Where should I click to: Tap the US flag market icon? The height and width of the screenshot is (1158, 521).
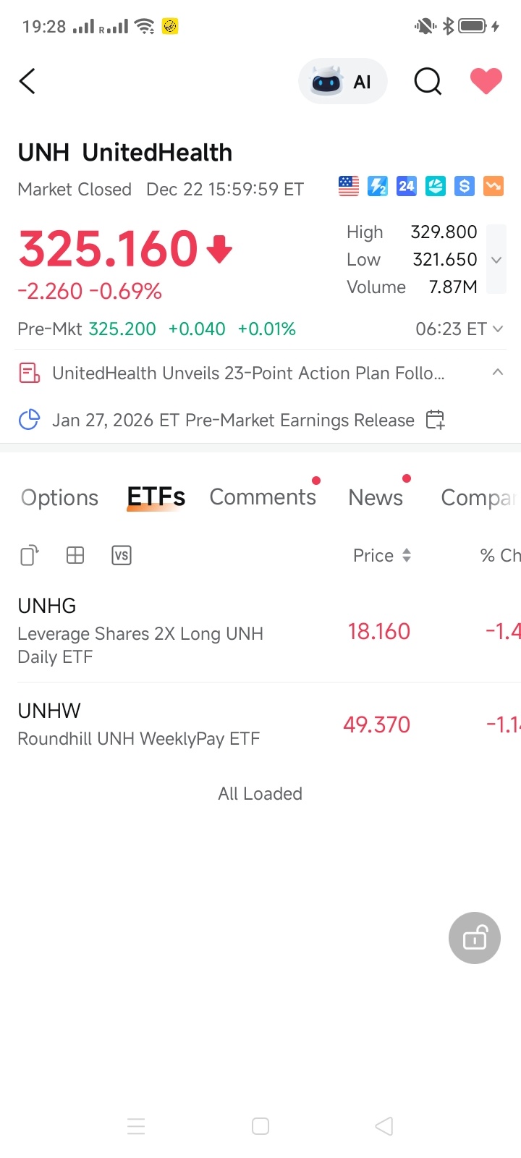click(x=349, y=186)
